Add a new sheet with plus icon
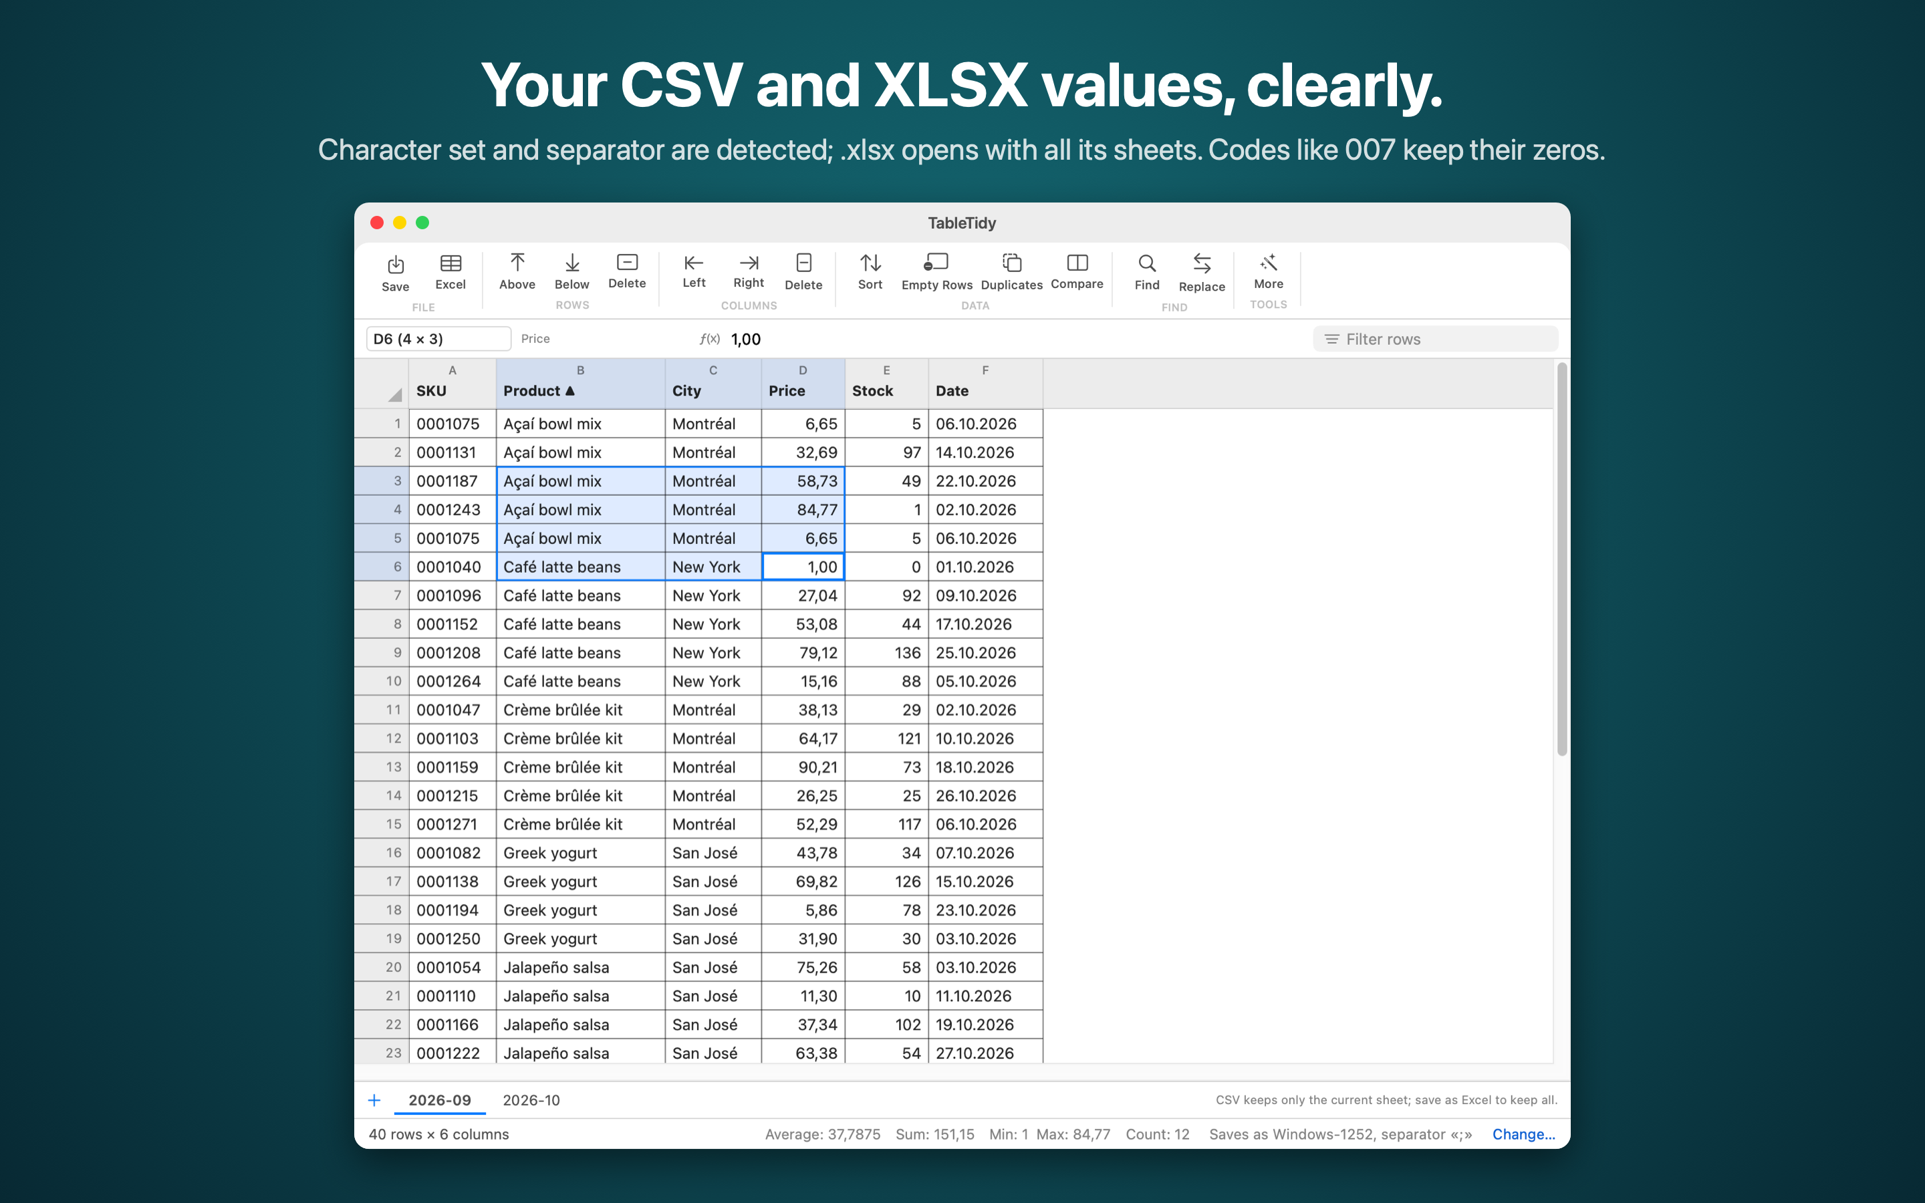This screenshot has height=1203, width=1925. [x=374, y=1100]
